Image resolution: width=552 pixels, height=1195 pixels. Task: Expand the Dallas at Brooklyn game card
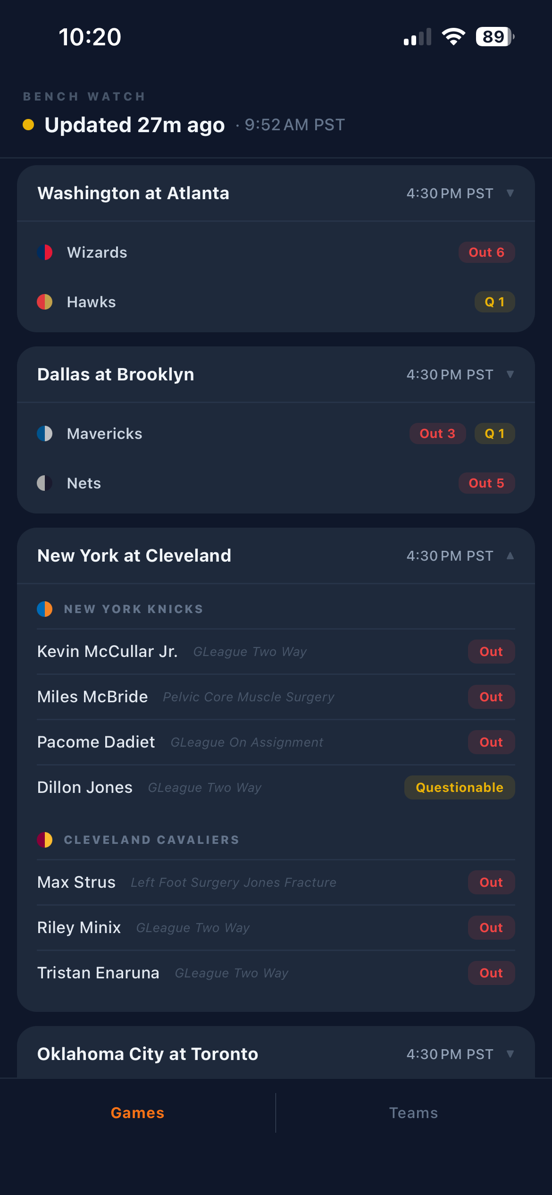[510, 374]
